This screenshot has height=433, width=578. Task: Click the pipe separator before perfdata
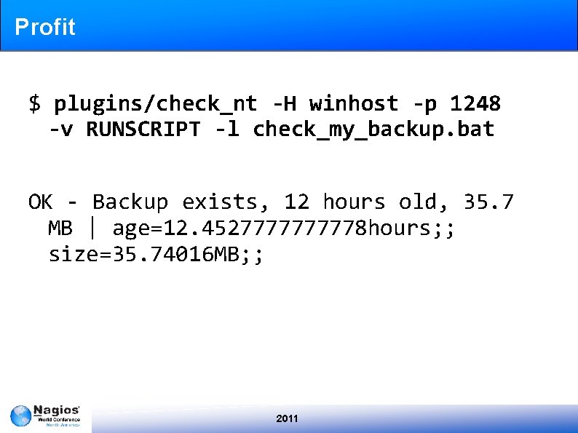tap(92, 228)
